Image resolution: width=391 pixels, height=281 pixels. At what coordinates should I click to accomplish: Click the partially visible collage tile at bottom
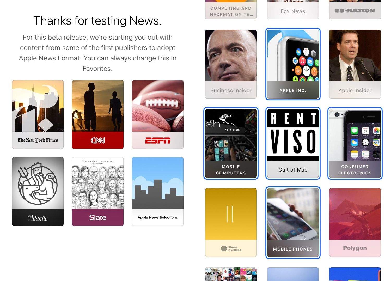[x=231, y=274]
